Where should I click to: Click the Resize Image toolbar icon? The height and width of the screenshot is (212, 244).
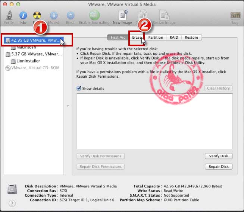click(x=164, y=15)
